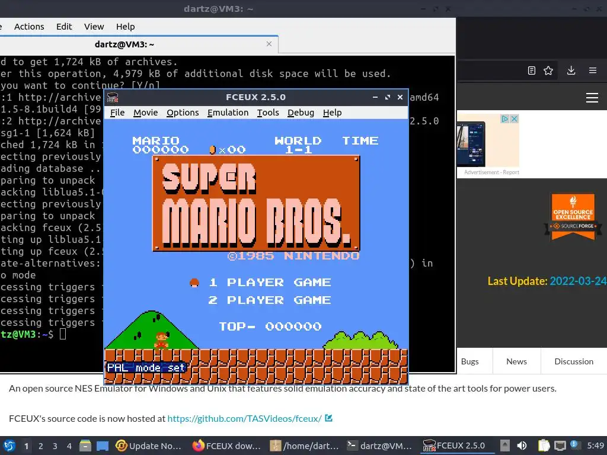The width and height of the screenshot is (607, 455).
Task: Open the Debug menu in FCEUX
Action: click(301, 113)
